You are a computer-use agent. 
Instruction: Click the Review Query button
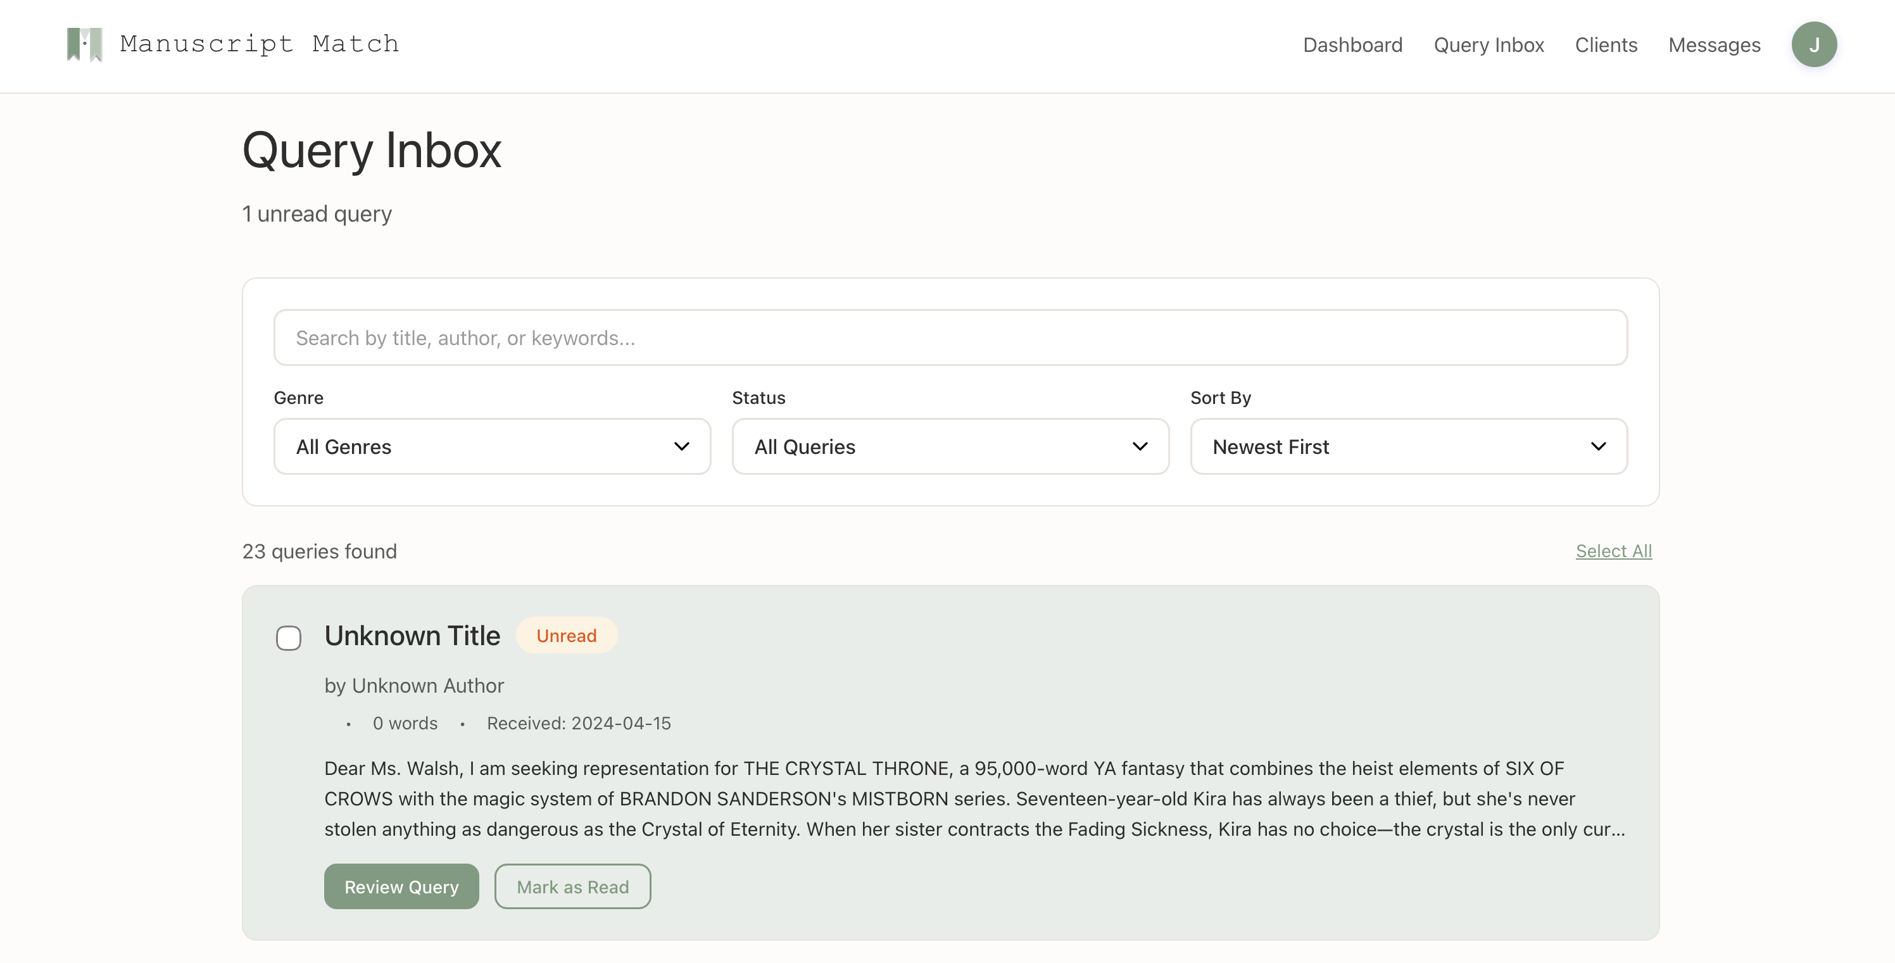[401, 886]
